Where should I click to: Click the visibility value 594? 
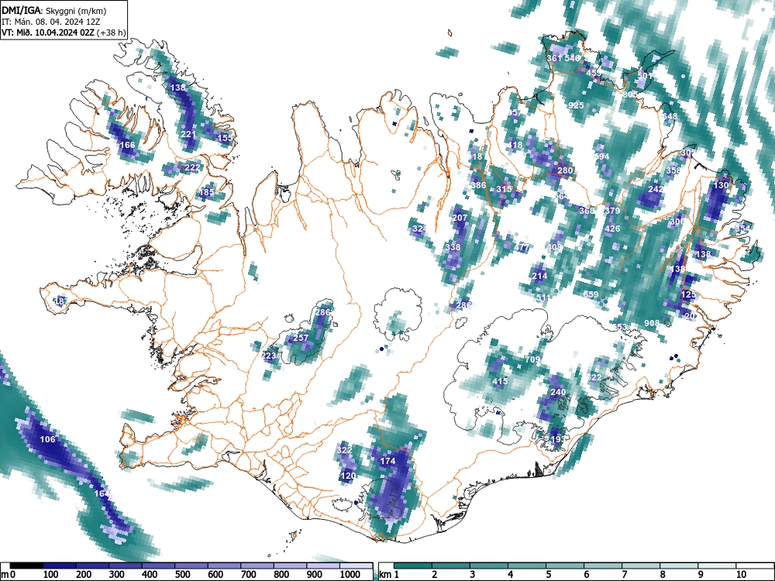(x=602, y=156)
